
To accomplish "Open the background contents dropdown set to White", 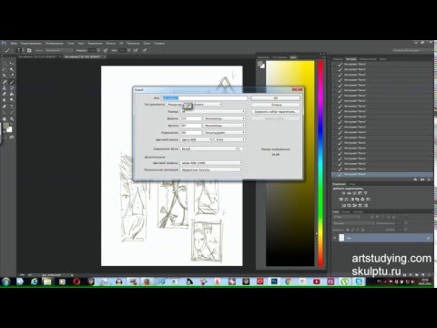I will point(209,149).
